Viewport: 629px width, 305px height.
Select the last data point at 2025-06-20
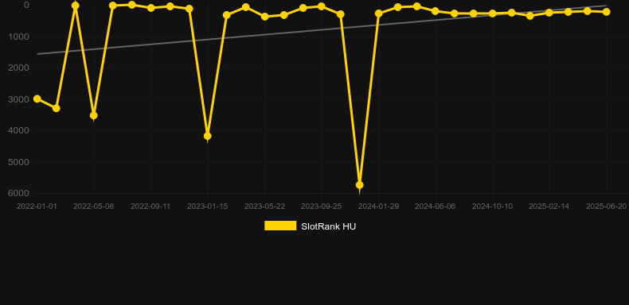[x=606, y=12]
